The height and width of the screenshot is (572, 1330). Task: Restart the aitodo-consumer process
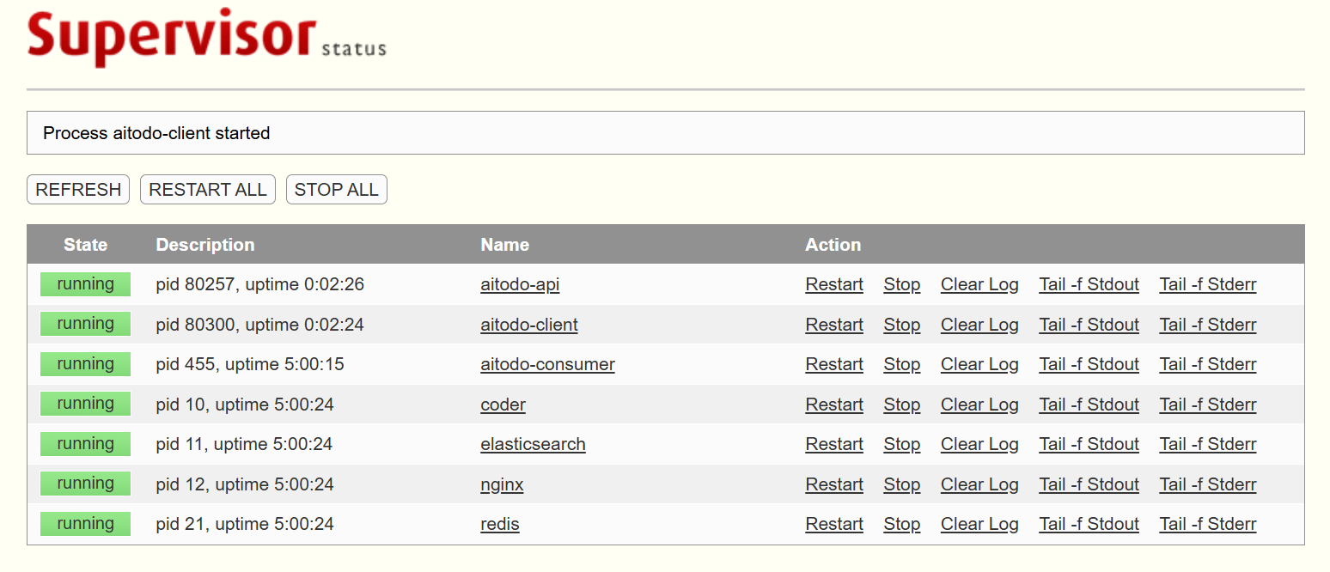pos(834,364)
